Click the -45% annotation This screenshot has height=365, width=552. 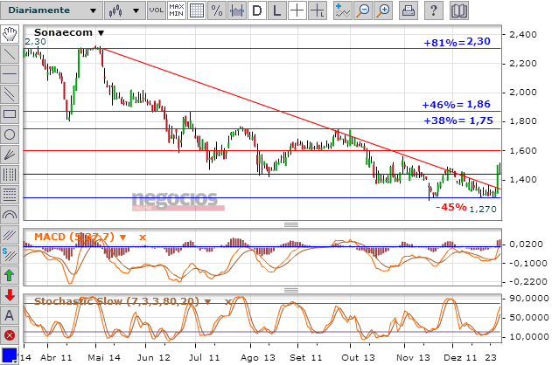tap(451, 207)
